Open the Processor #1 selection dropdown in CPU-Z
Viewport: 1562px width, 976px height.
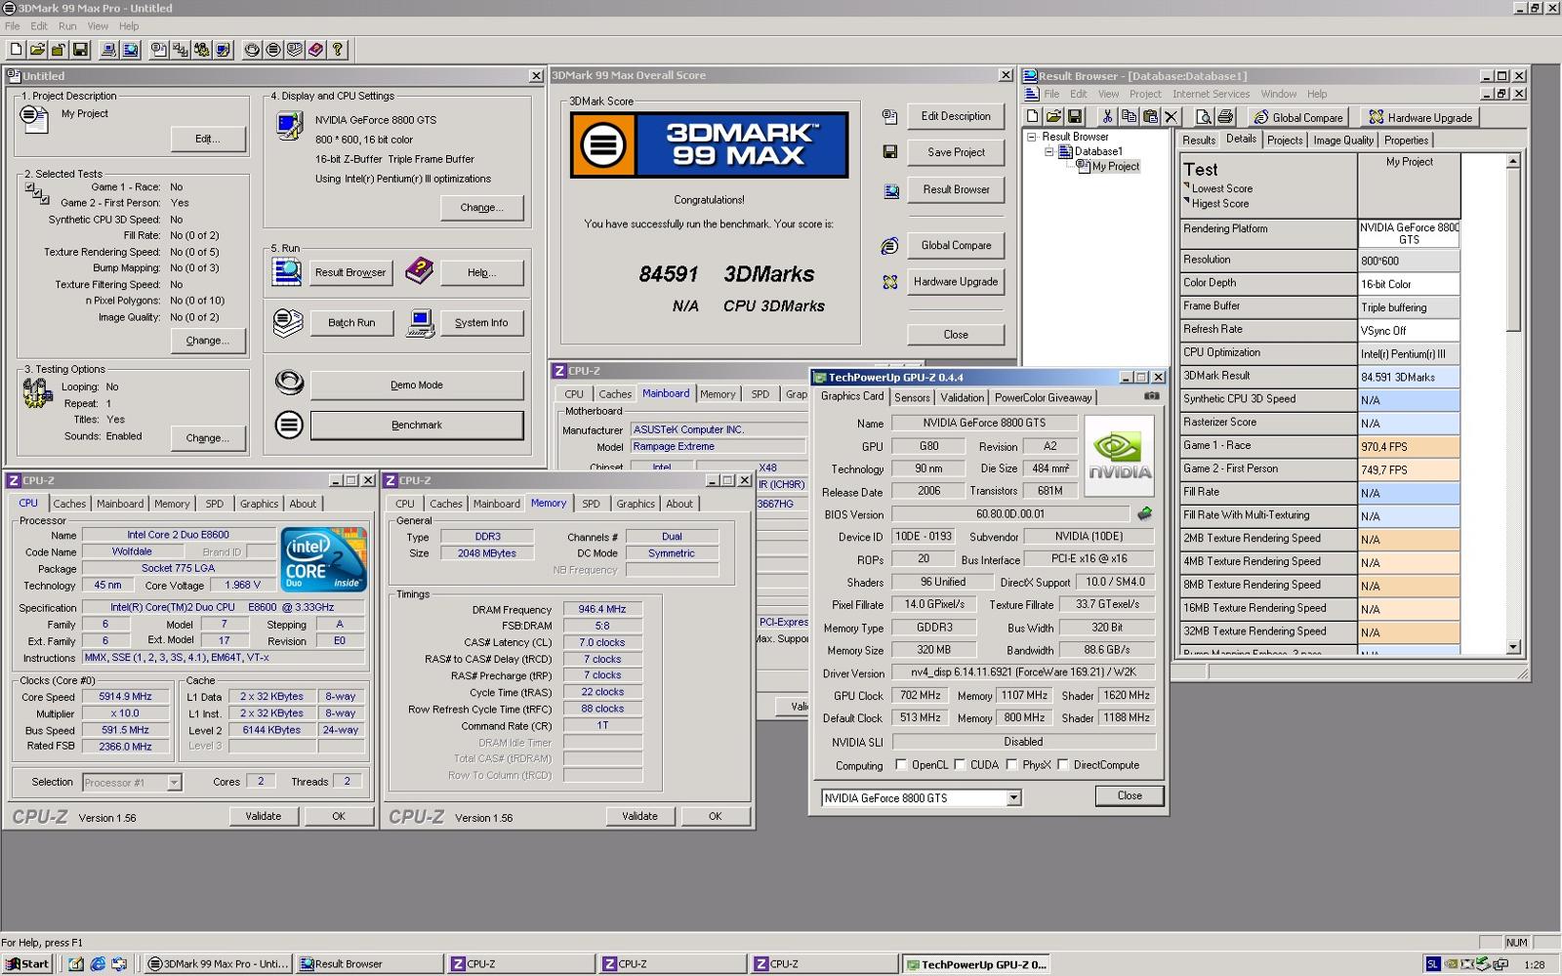point(174,783)
